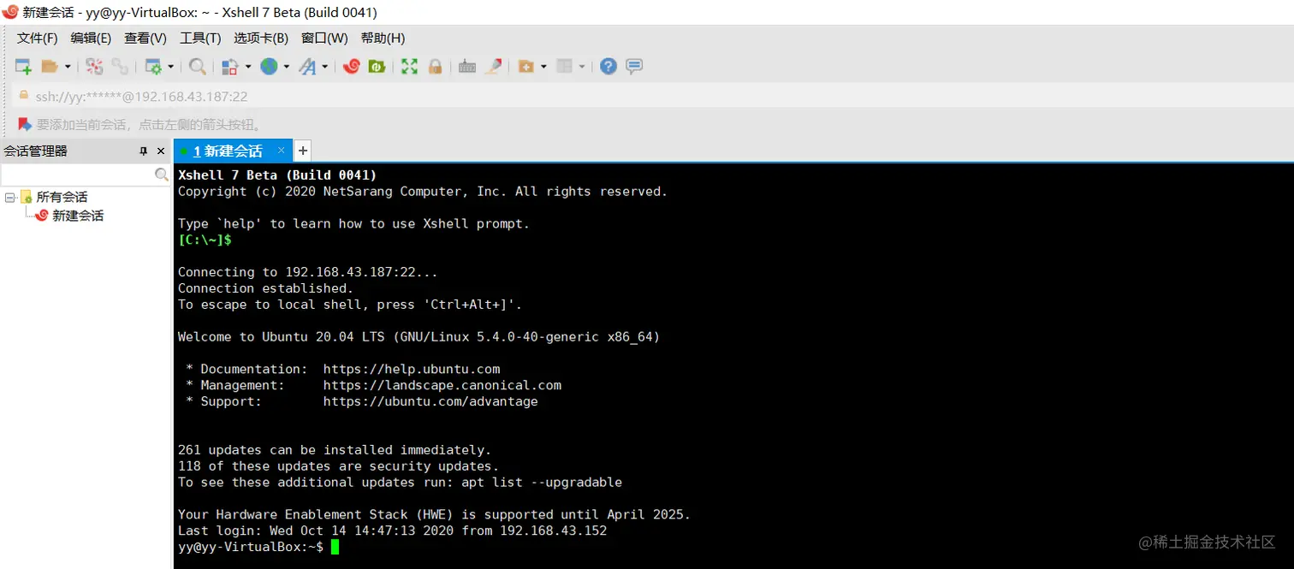Open the 窗口(W) menu
Image resolution: width=1294 pixels, height=569 pixels.
pyautogui.click(x=324, y=38)
